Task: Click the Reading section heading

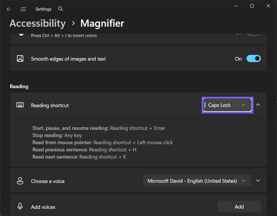Action: point(19,86)
